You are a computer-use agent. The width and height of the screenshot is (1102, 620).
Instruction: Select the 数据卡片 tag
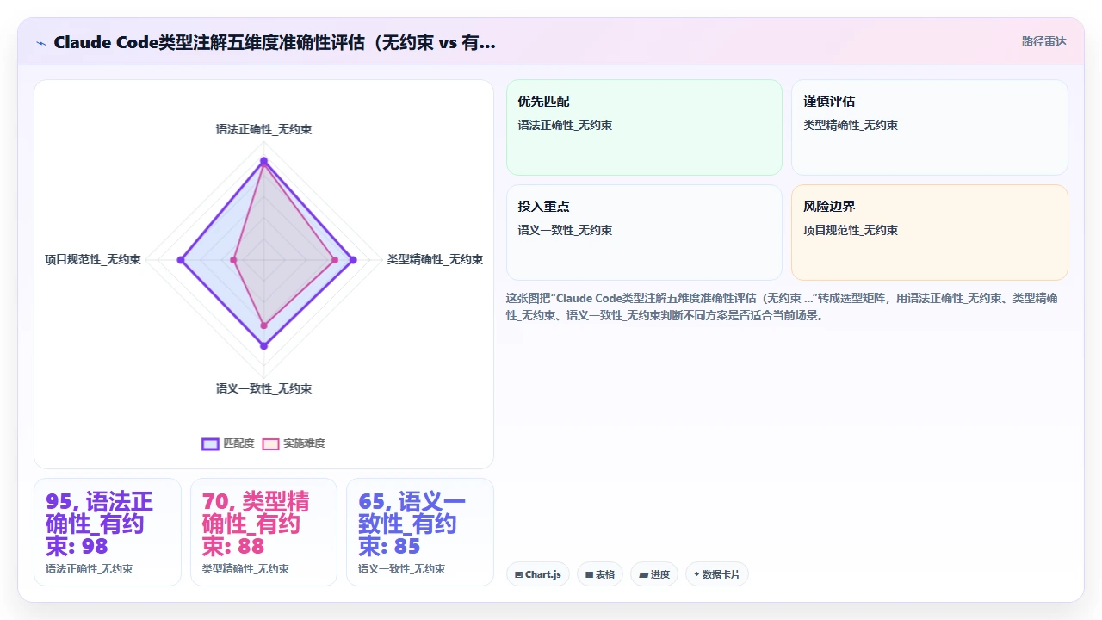click(717, 574)
